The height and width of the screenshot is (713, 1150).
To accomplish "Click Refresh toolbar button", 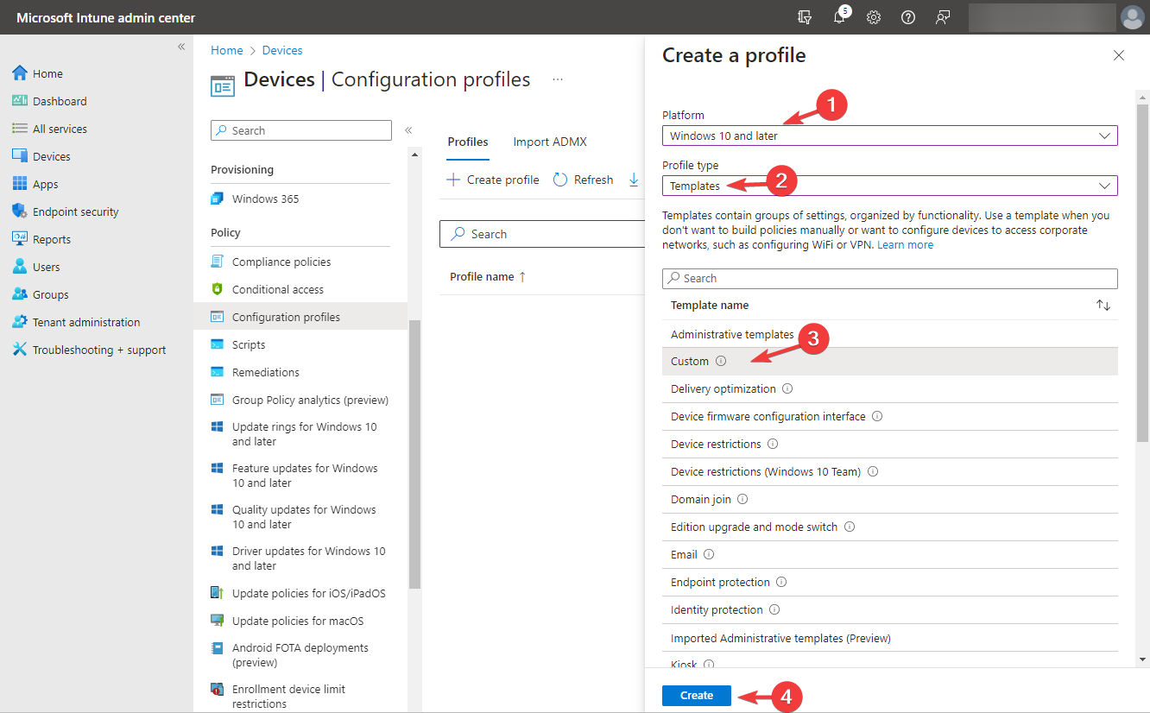I will click(x=583, y=180).
